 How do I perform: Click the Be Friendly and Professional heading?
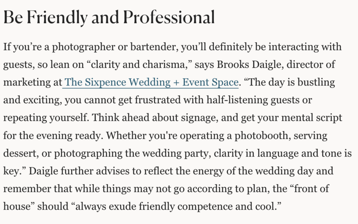coord(109,17)
